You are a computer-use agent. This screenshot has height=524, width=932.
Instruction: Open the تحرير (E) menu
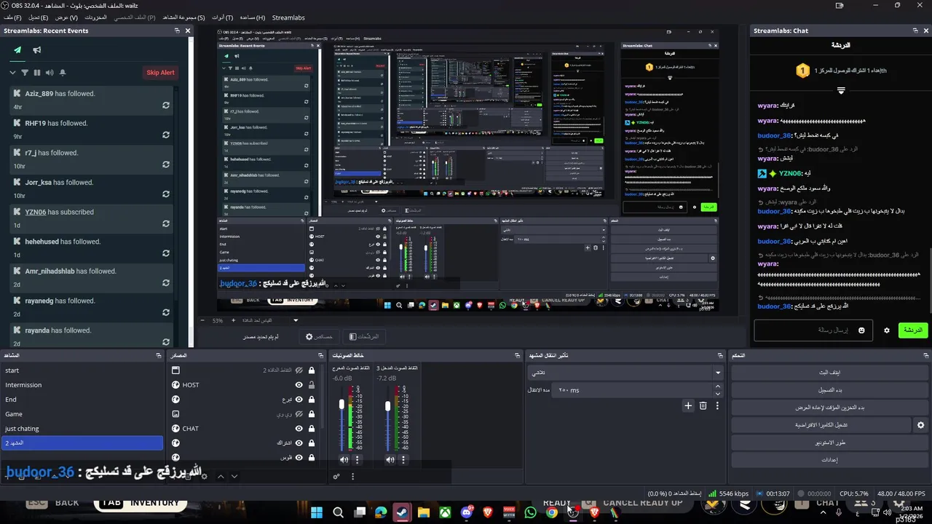tap(39, 17)
